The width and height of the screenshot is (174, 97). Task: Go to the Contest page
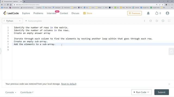tap(64, 13)
